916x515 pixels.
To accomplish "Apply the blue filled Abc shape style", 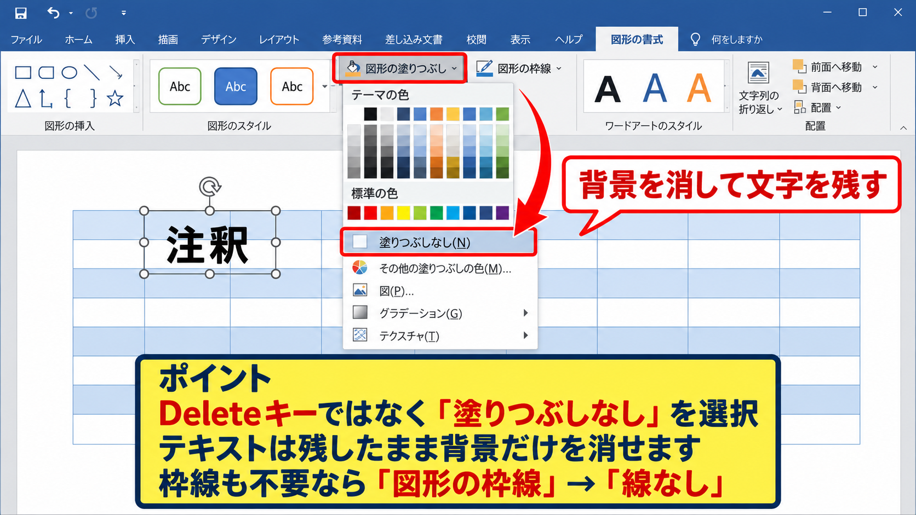I will click(236, 86).
